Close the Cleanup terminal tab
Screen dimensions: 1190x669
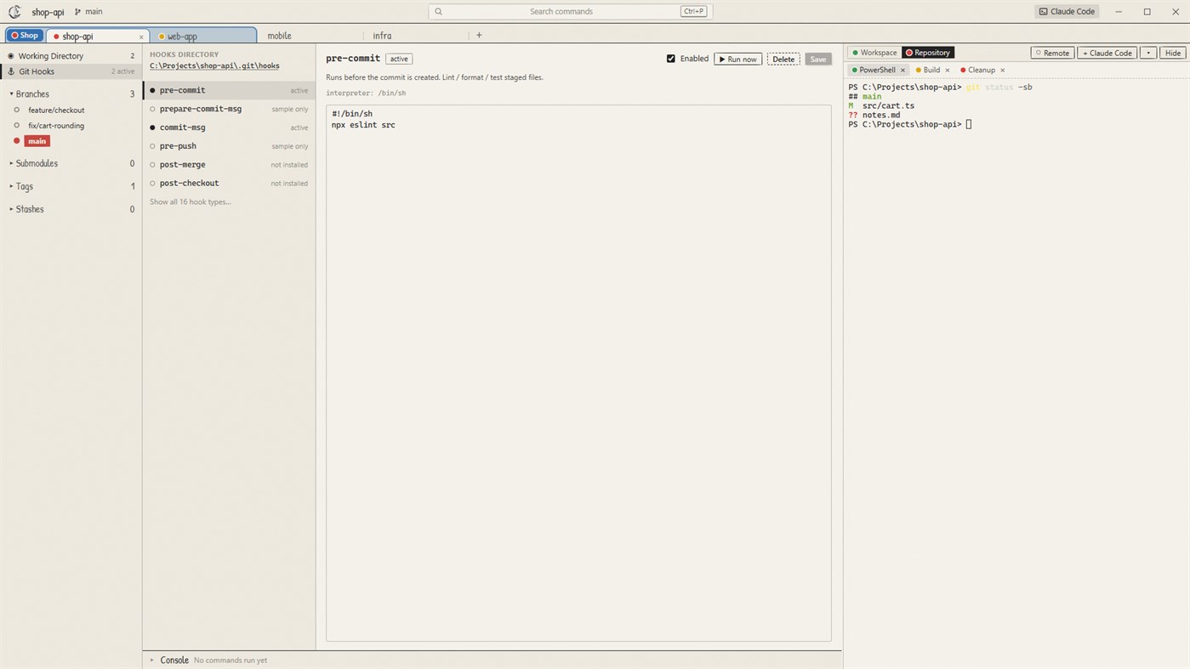1003,71
